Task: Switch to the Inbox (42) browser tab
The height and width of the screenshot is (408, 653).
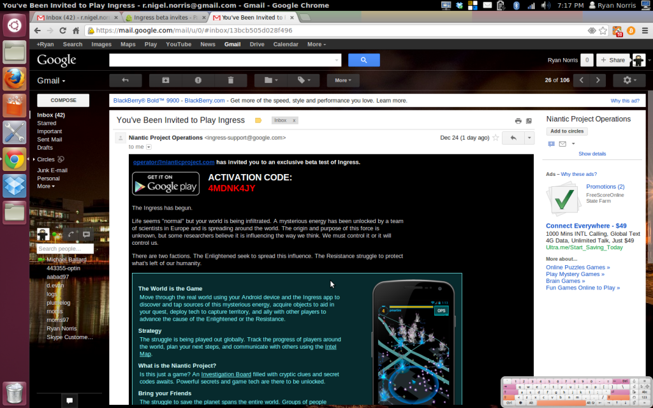Action: pos(77,17)
